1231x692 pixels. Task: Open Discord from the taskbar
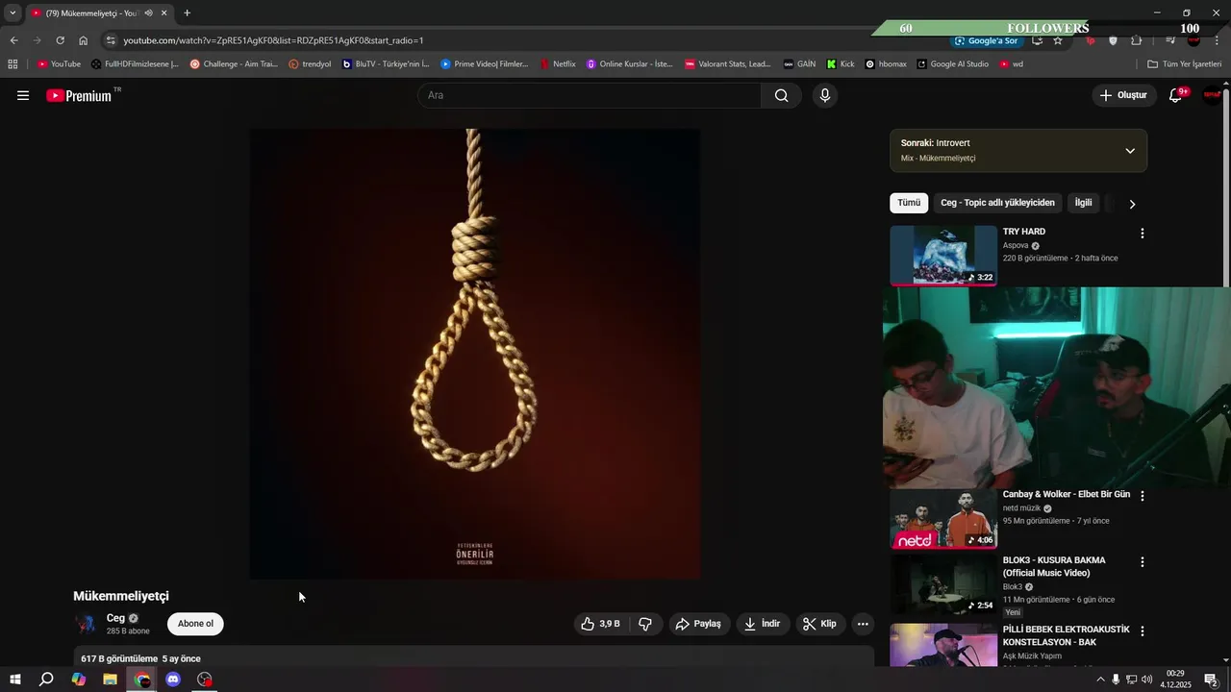[x=173, y=680]
